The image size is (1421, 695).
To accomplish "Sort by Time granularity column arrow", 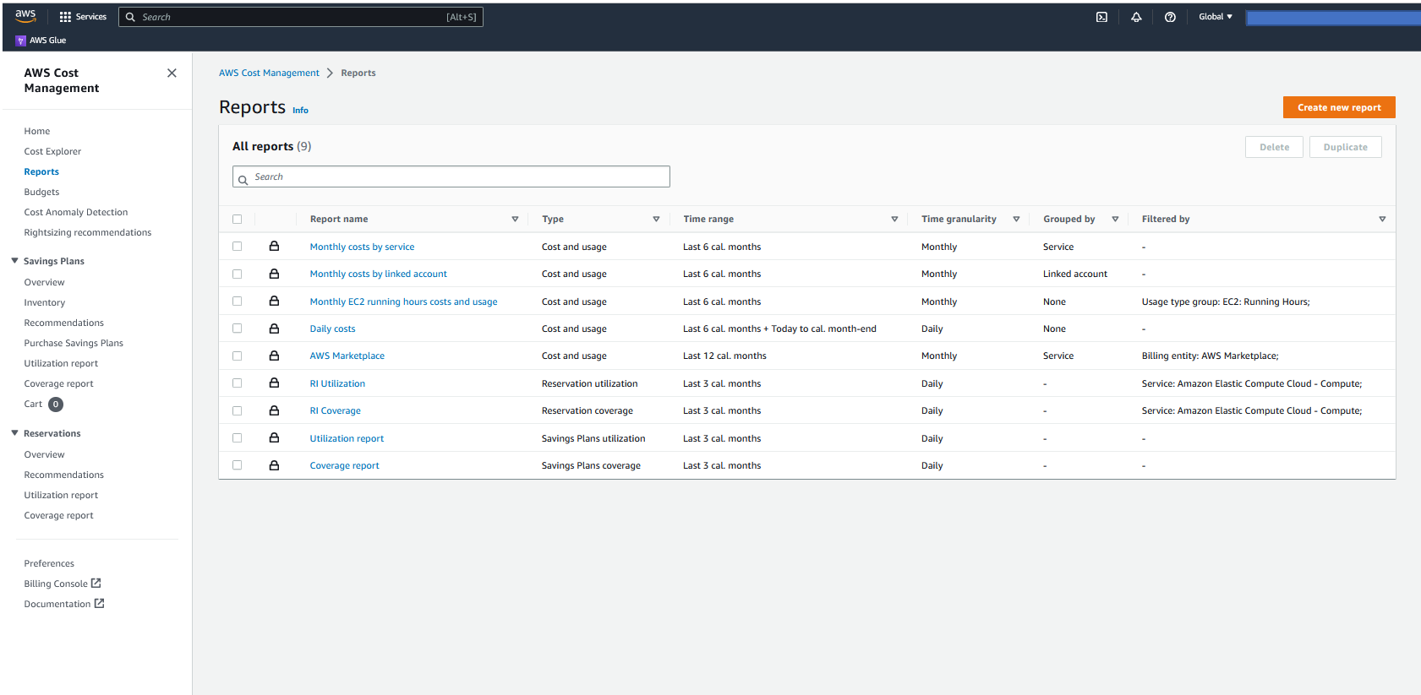I will tap(1016, 219).
